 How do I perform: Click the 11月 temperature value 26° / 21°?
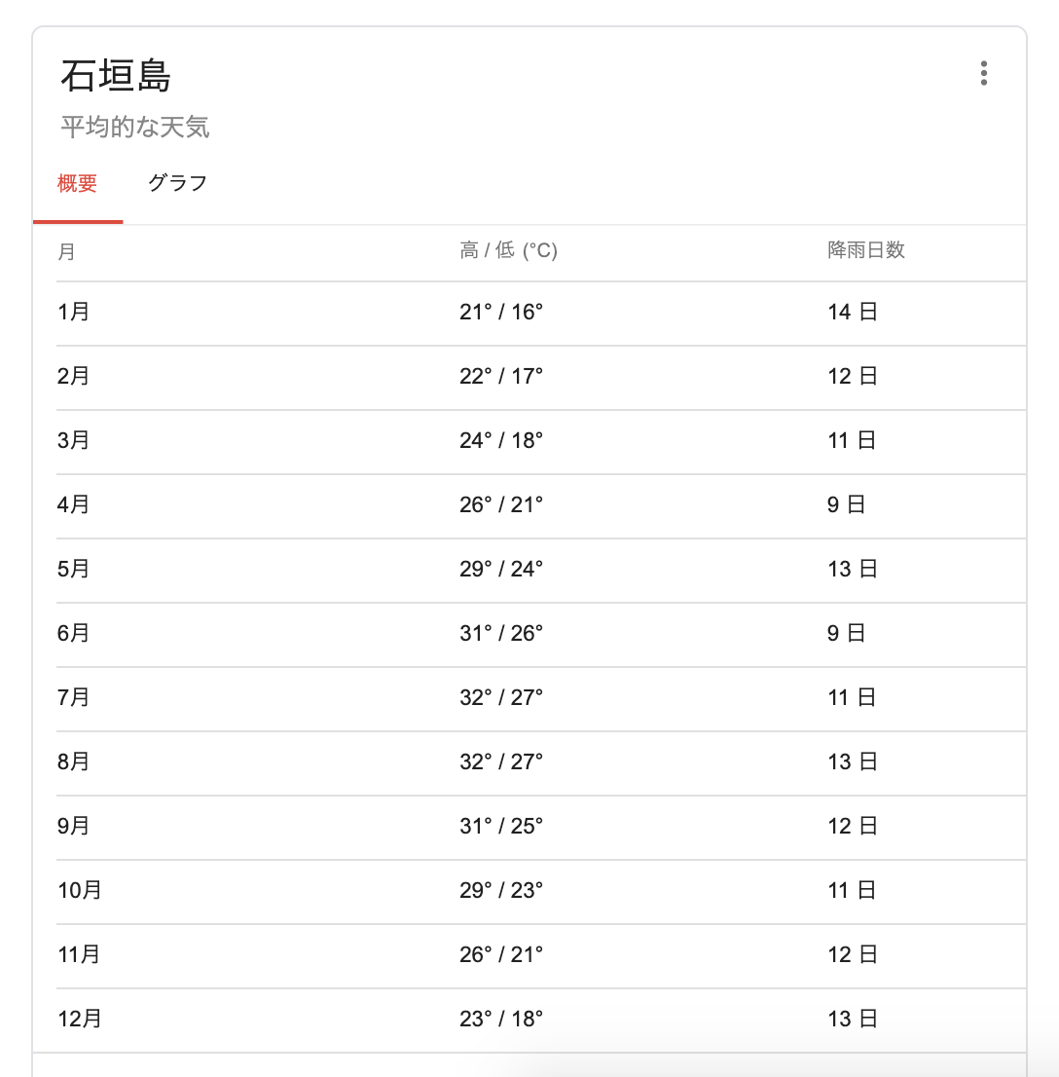(x=501, y=954)
